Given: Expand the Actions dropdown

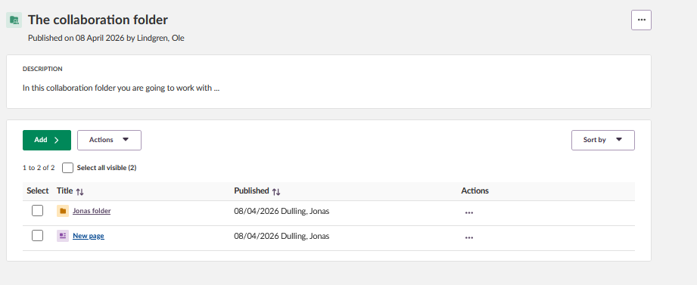Looking at the screenshot, I should [109, 140].
